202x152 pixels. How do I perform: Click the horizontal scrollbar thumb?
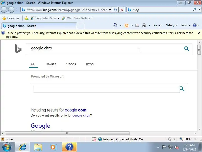pos(67,133)
